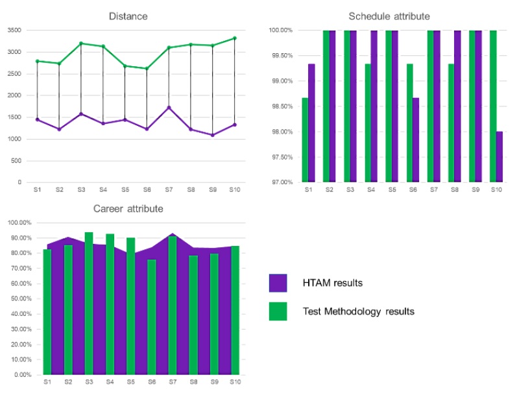
Task: Click the "Career attribute" chart title
Action: [128, 209]
